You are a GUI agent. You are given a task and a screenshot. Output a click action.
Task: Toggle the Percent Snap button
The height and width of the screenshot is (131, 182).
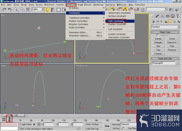(x=131, y=9)
